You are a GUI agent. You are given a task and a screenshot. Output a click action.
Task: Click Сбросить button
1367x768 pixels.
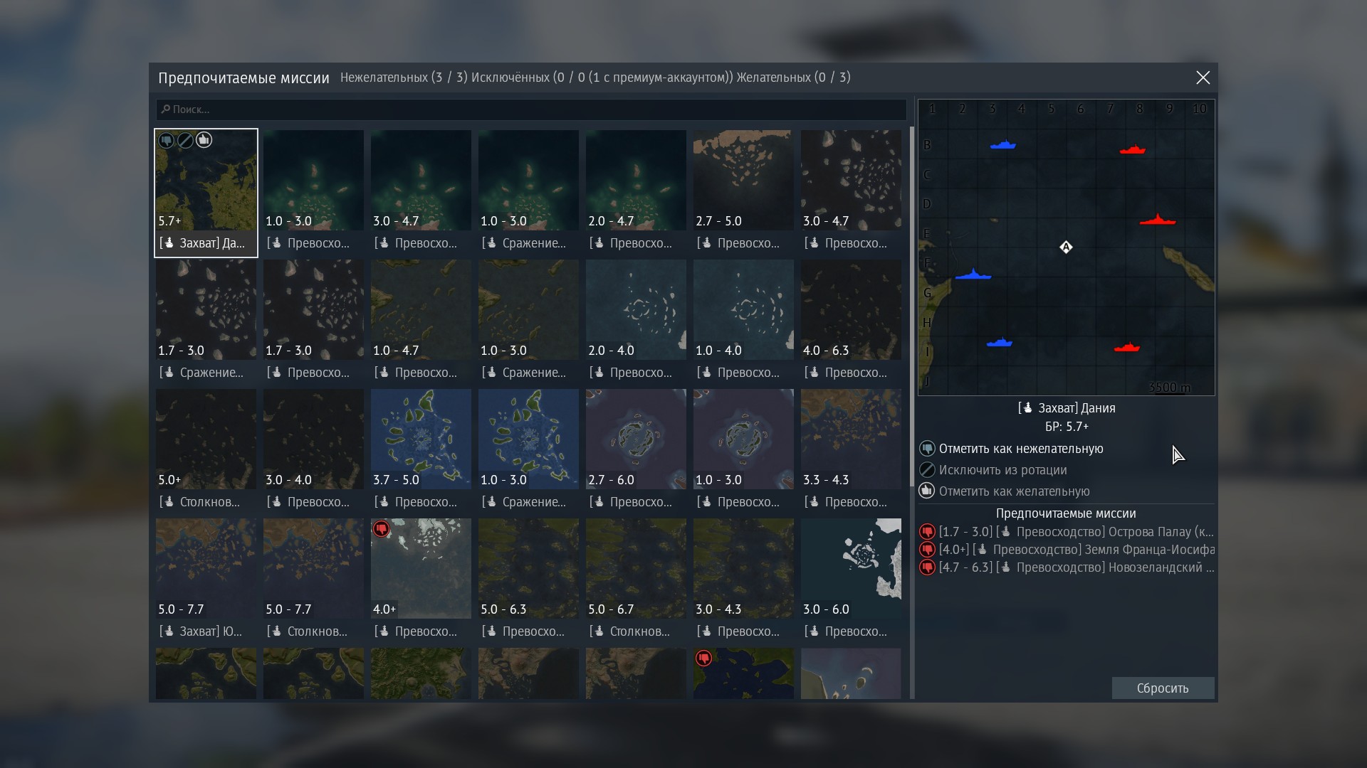pyautogui.click(x=1163, y=688)
